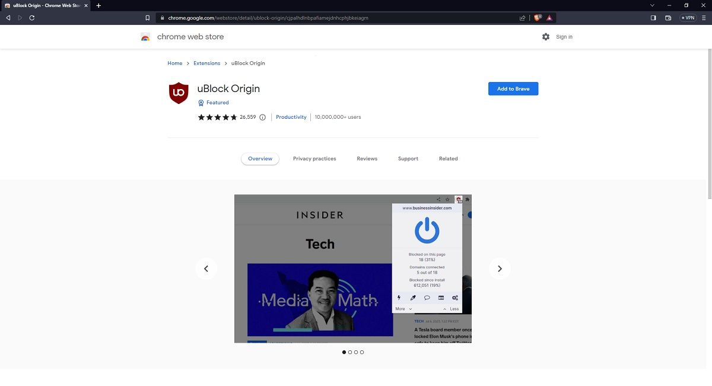The width and height of the screenshot is (712, 386).
Task: Click the chrome web store logo
Action: [184, 36]
